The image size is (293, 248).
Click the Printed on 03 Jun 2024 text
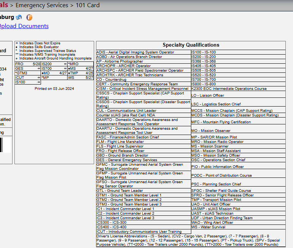click(54, 88)
